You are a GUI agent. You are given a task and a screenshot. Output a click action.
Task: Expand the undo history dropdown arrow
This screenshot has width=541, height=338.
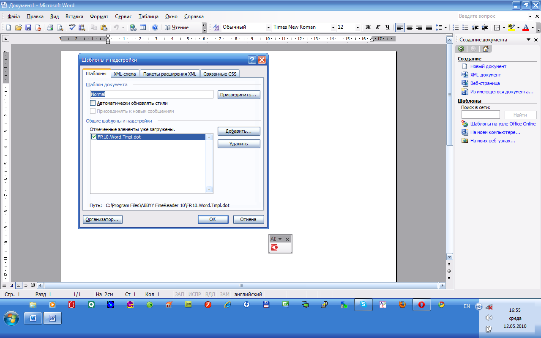click(123, 27)
